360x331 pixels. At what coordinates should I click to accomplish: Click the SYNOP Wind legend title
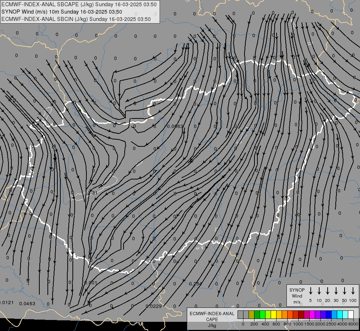point(297,293)
